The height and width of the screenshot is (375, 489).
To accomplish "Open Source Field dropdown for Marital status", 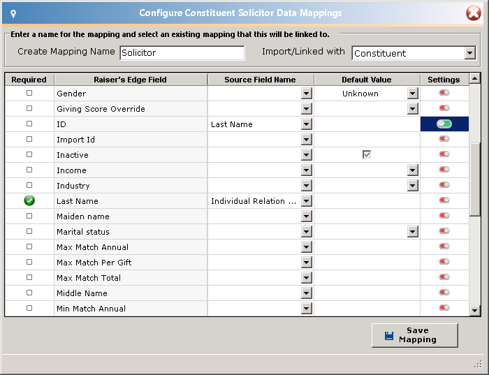I will coord(307,232).
